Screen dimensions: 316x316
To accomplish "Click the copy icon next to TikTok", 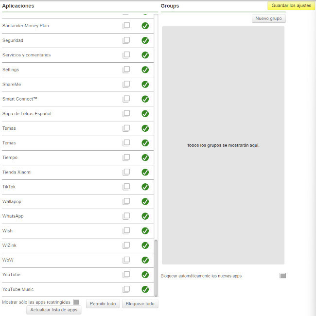I will click(x=126, y=187).
